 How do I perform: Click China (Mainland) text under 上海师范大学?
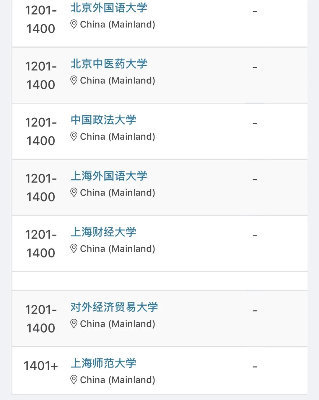tap(118, 380)
